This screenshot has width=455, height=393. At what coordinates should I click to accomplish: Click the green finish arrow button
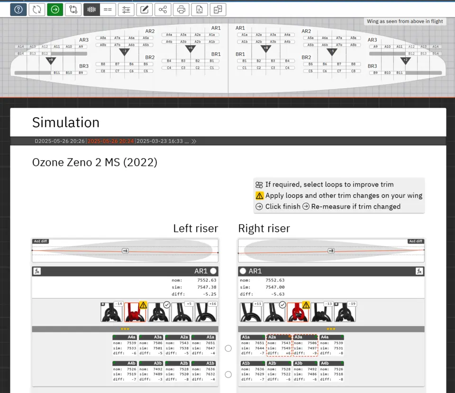pos(55,10)
